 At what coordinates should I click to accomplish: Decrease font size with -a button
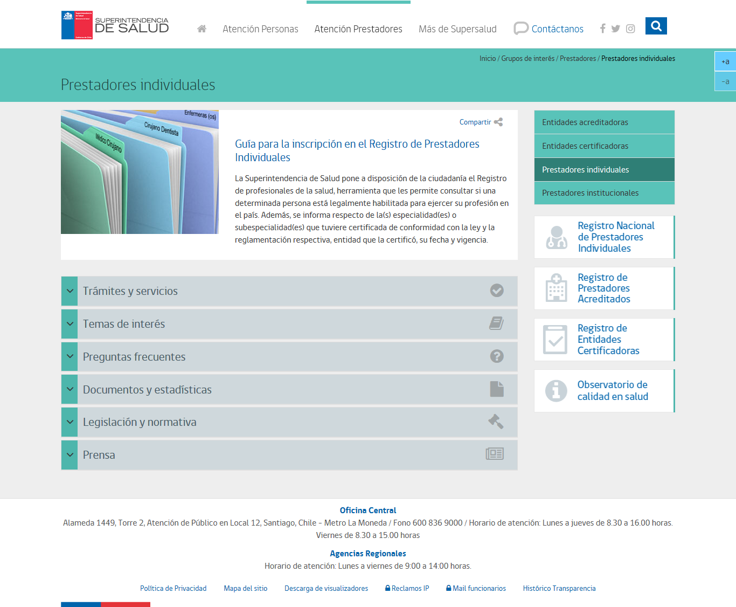pyautogui.click(x=725, y=81)
